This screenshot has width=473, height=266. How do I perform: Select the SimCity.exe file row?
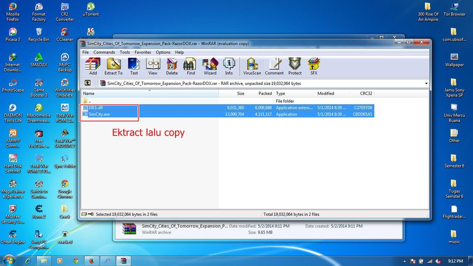pyautogui.click(x=228, y=114)
